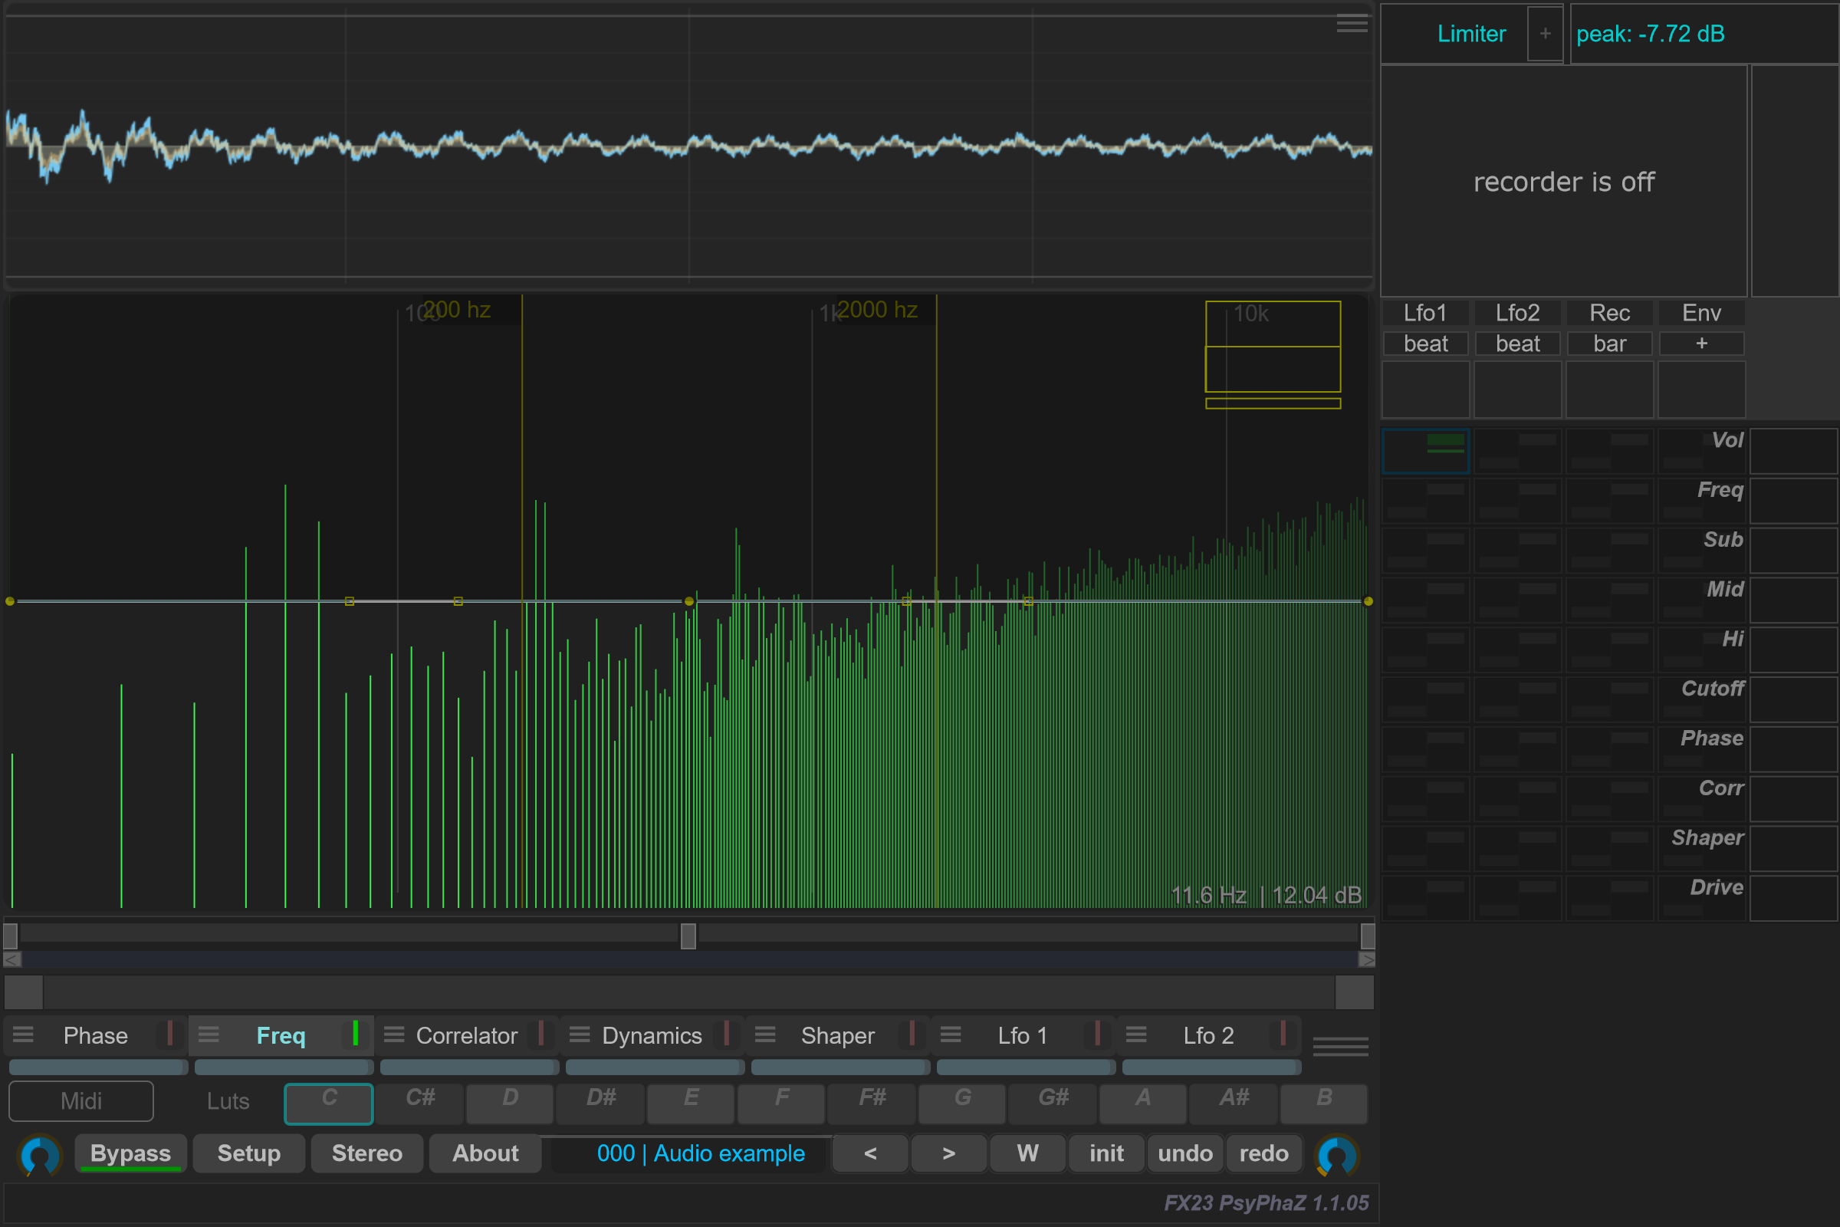
Task: Open the Lfo1 beat sync dropdown
Action: [1425, 344]
